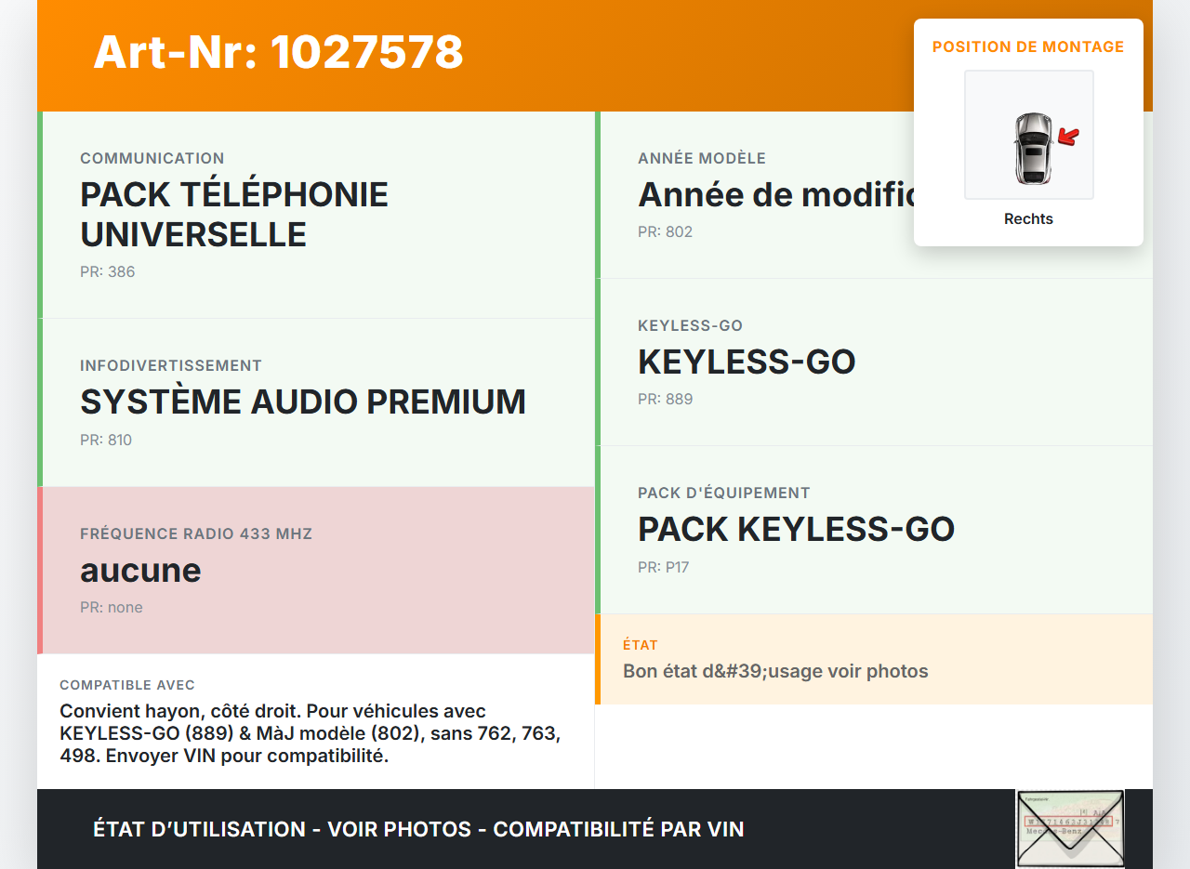Click the "PR: 889" code
Image resolution: width=1190 pixels, height=869 pixels.
[x=665, y=400]
